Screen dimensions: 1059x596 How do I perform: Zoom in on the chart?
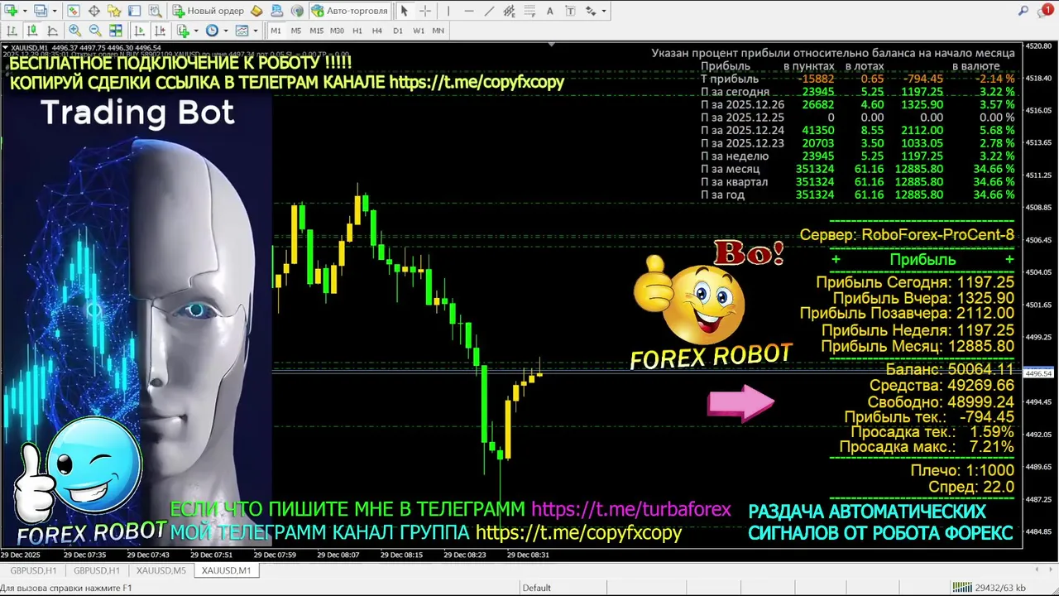point(75,31)
